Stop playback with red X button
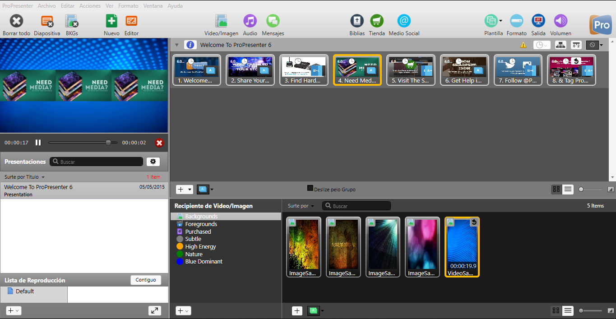Image resolution: width=616 pixels, height=319 pixels. pos(159,143)
